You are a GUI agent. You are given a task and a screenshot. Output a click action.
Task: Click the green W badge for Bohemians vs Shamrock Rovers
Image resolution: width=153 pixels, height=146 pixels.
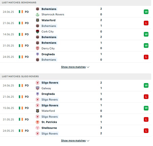click(x=146, y=12)
